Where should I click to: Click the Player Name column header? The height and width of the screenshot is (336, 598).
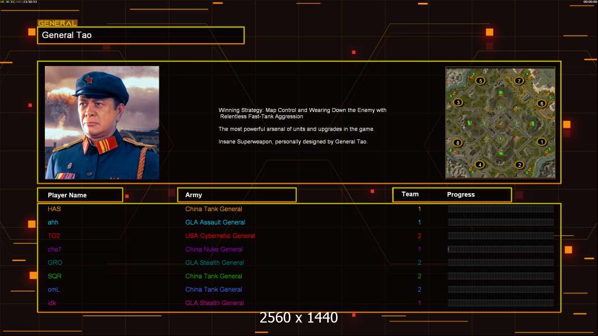80,195
